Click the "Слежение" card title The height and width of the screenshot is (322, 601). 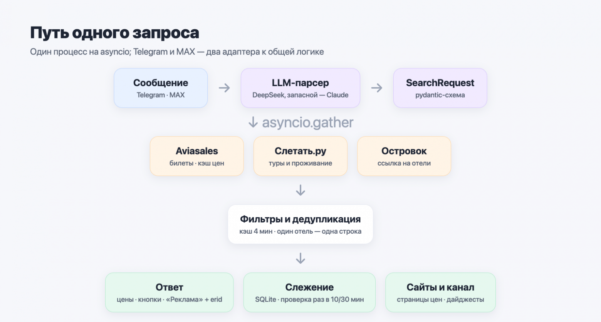coord(309,287)
